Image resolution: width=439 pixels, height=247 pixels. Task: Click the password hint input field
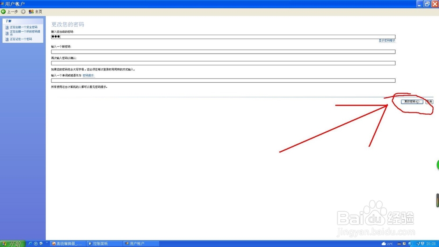pyautogui.click(x=223, y=80)
